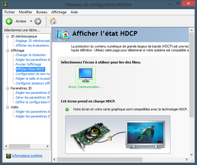Click the task tree scroll-left arrow
197x165 pixels.
(x=6, y=146)
